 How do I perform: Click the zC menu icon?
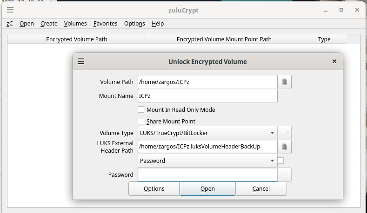[x=10, y=24]
